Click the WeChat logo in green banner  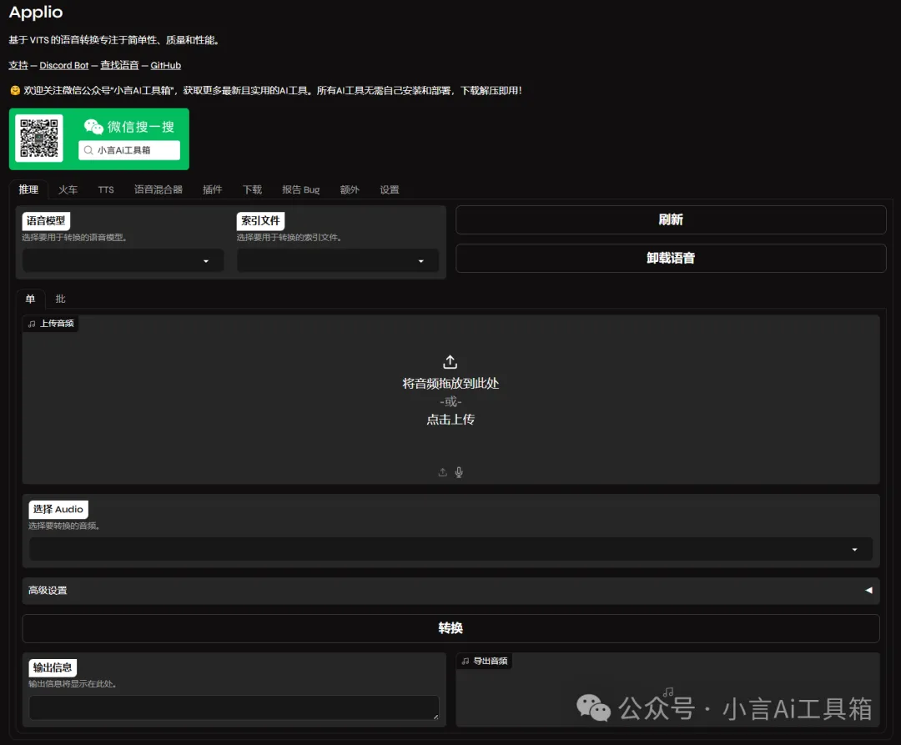[x=93, y=126]
